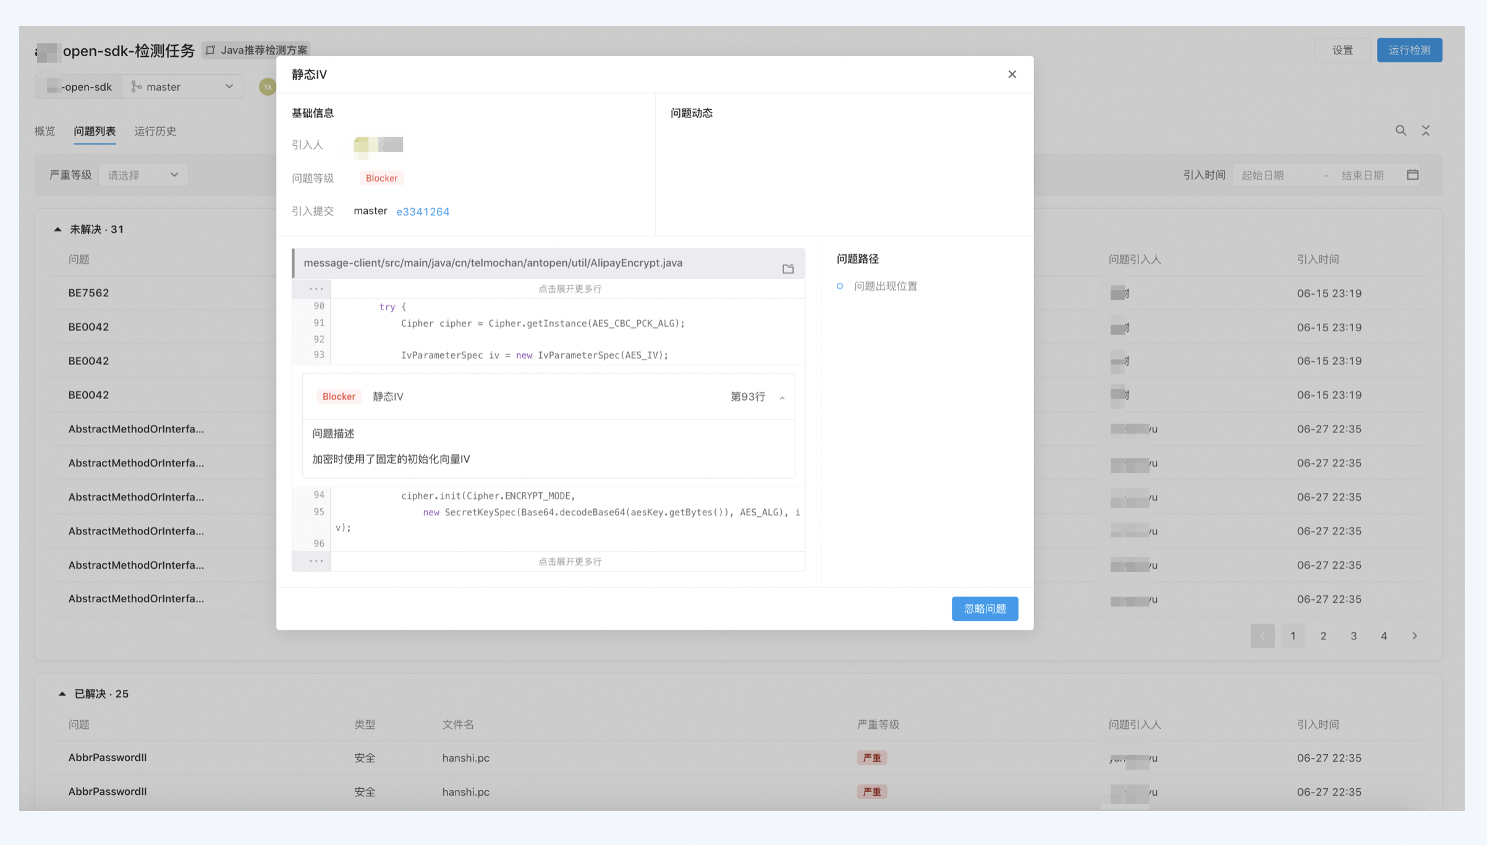Click the bottom ellipsis expand-lines icon
1487x845 pixels.
coord(316,561)
